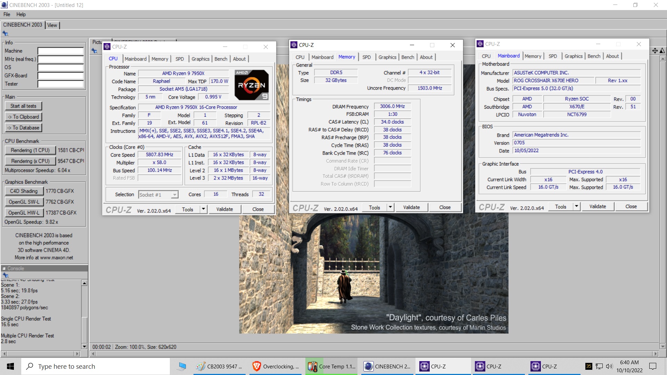Open the third CPU-Z taskbar item
Viewport: 667px width, 375px height.
click(x=554, y=366)
